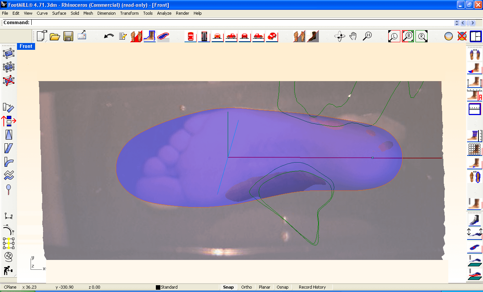Open the File menu
Screen dimensions: 483x292
pos(5,13)
